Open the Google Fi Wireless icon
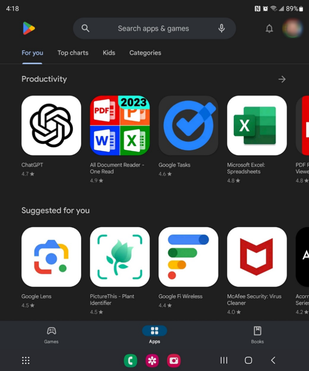The height and width of the screenshot is (371, 309). 188,257
